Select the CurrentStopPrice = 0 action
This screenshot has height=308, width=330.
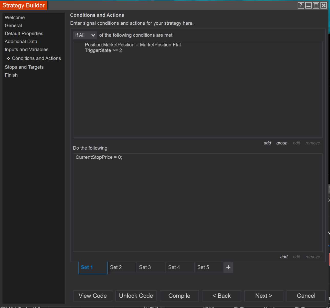99,157
